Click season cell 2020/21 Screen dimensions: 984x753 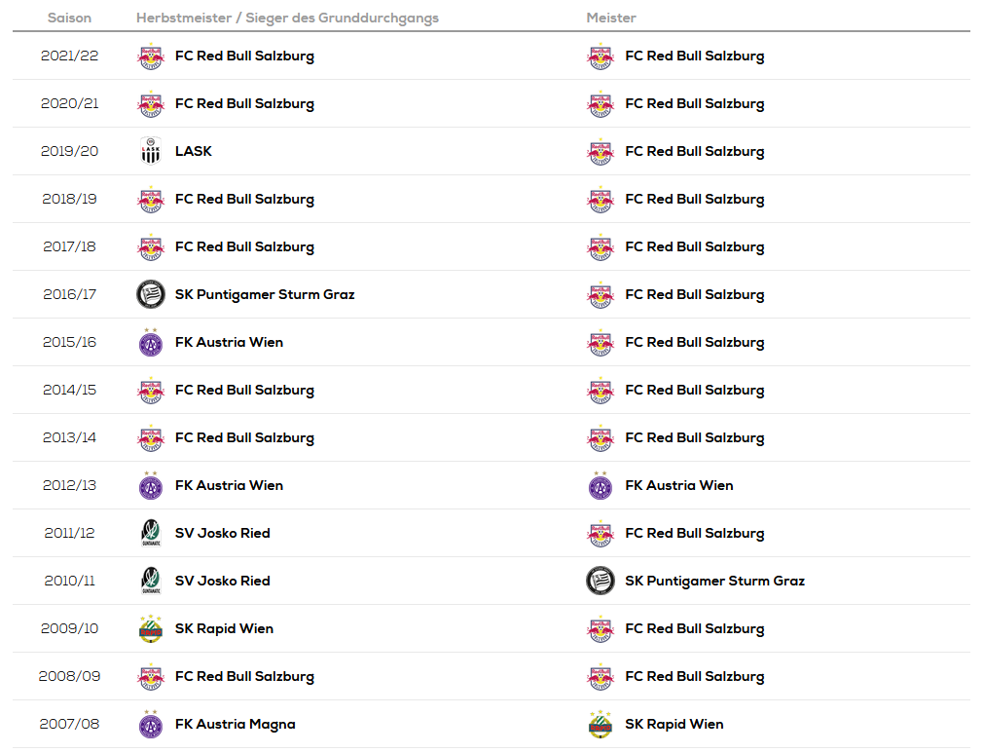click(70, 103)
